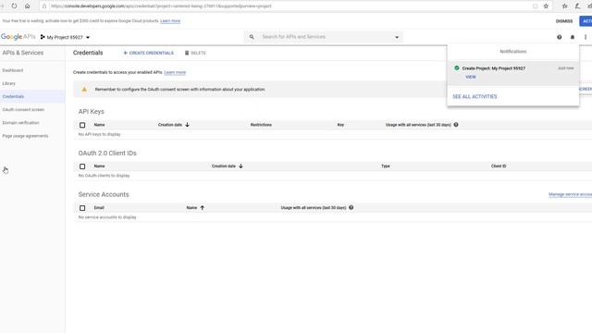Screen dimensions: 592x333
Task: Click Learn more in free trial banner
Action: pos(170,20)
